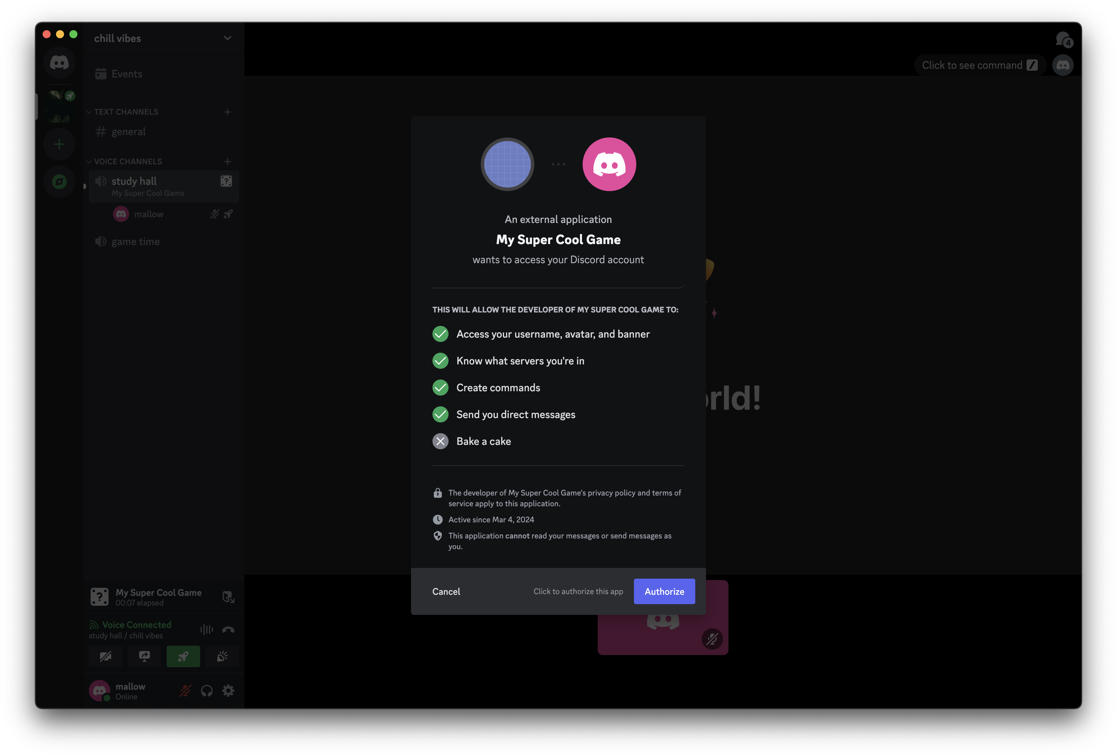
Task: Open server Discovery with the compass icon
Action: coord(59,182)
